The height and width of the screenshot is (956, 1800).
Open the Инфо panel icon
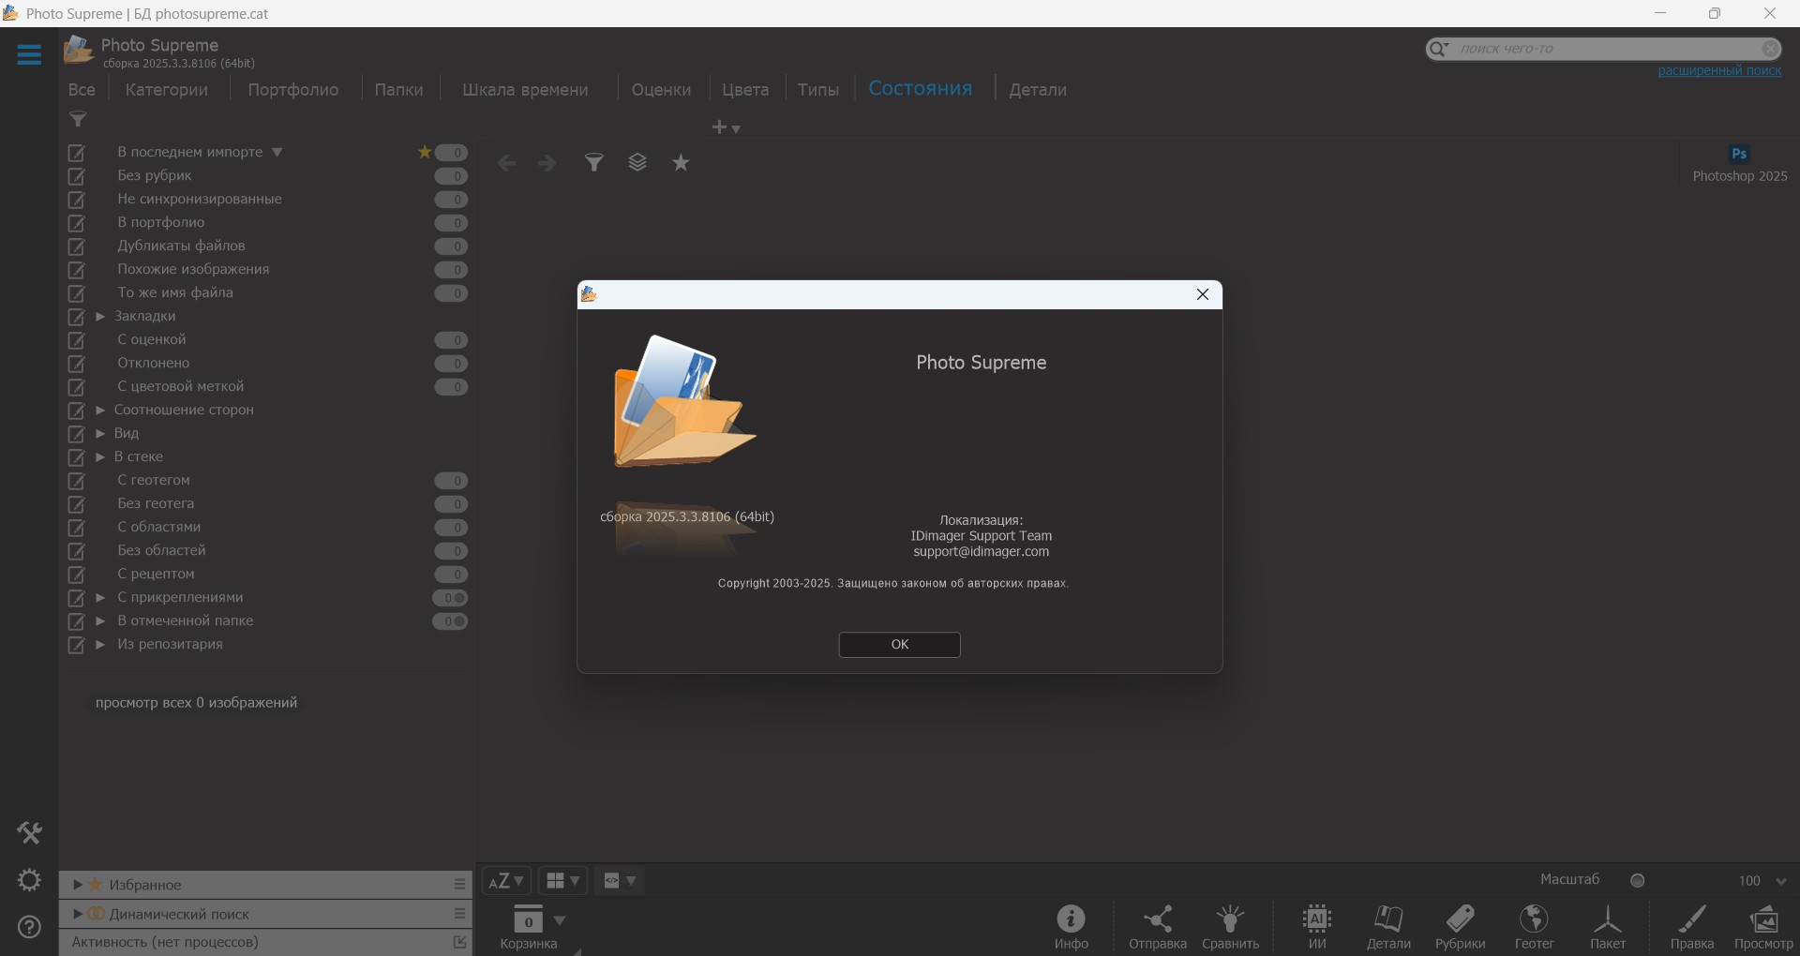1071,919
